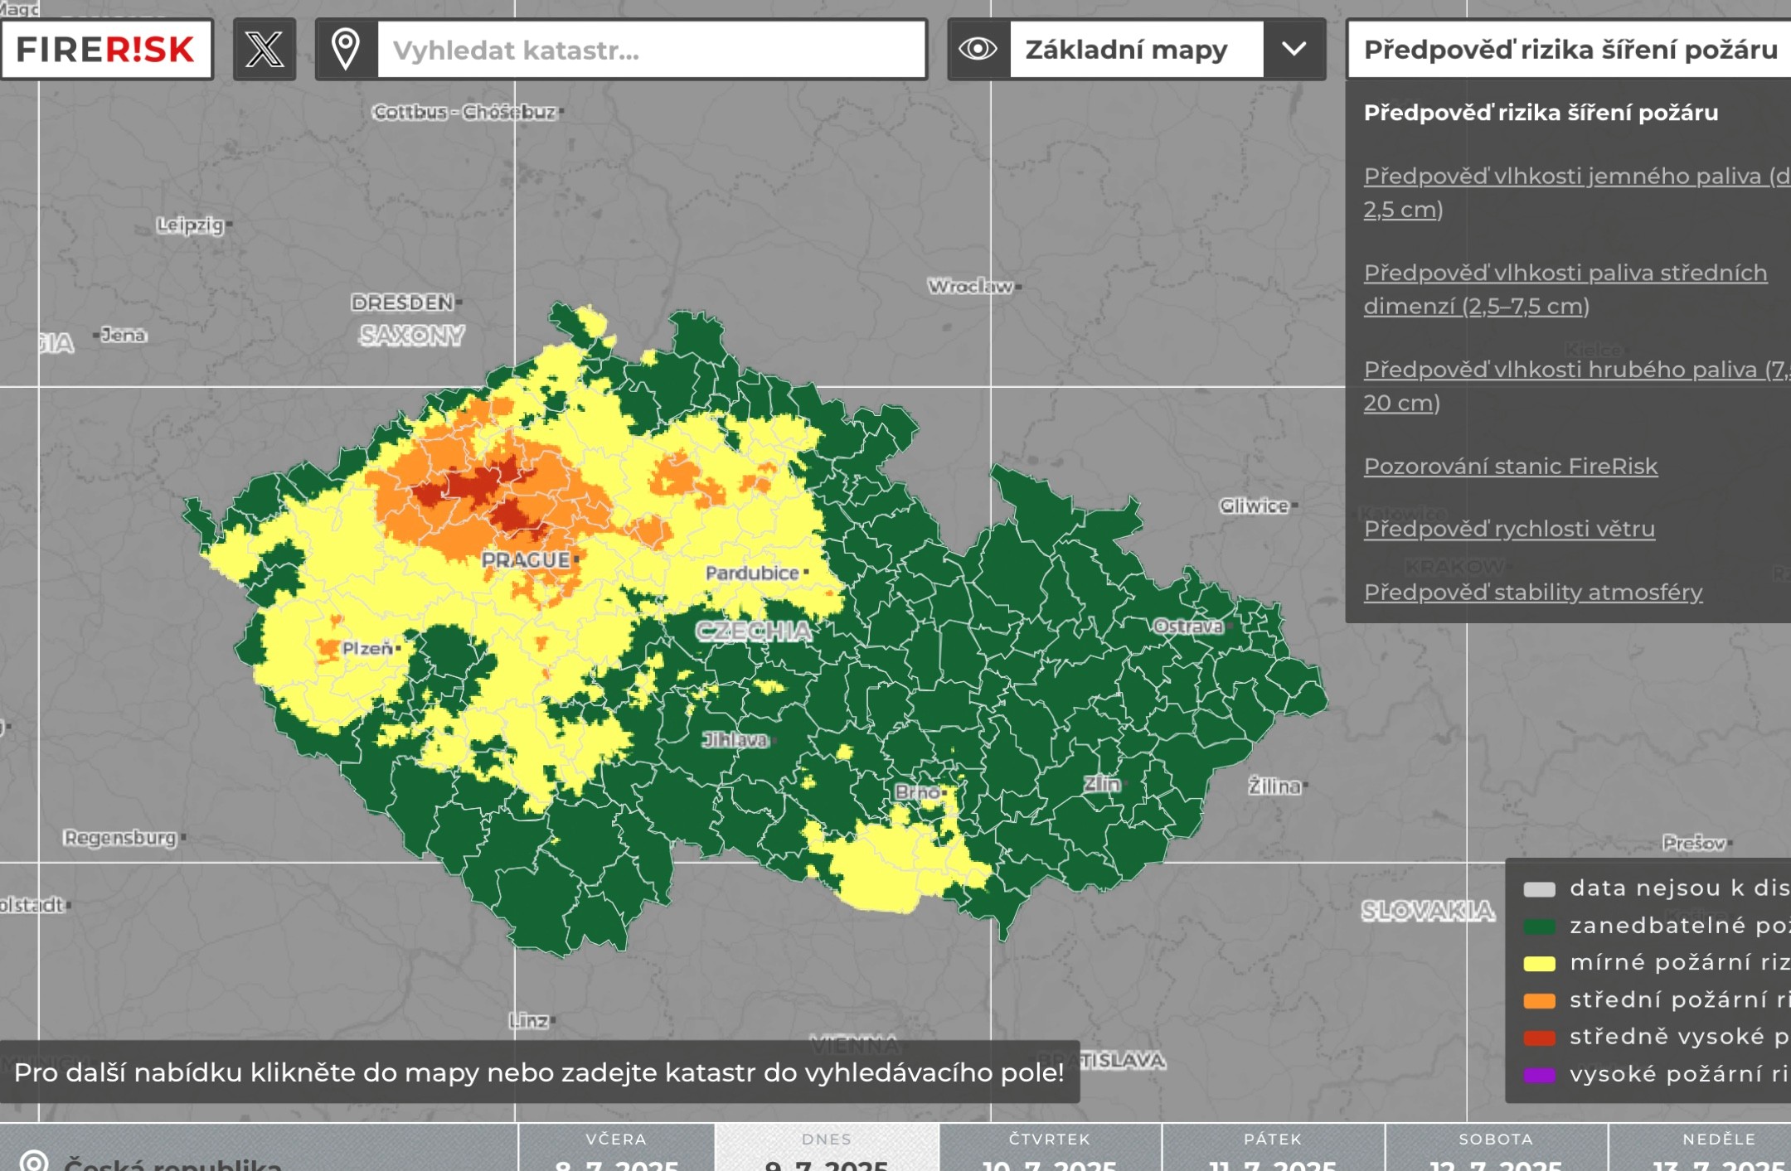Image resolution: width=1791 pixels, height=1171 pixels.
Task: Click the yellow 'mírné požární' legend swatch
Action: 1539,964
